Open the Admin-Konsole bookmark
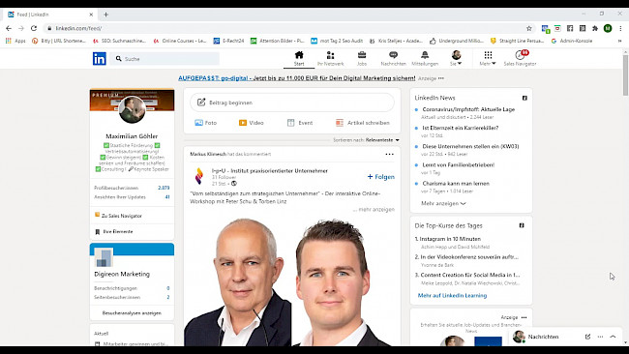The width and height of the screenshot is (629, 354). point(572,41)
